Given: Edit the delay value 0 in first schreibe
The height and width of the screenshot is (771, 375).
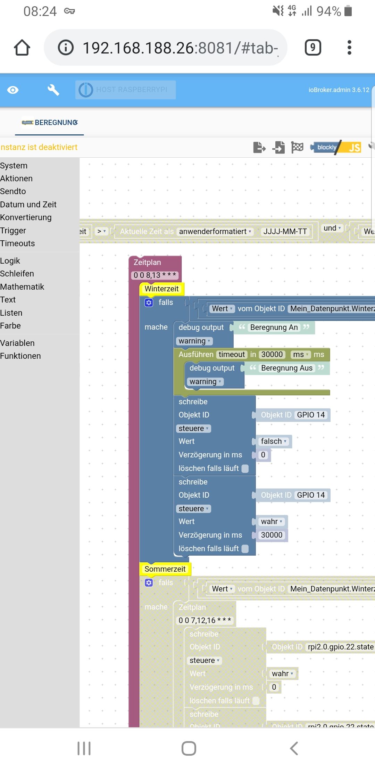Looking at the screenshot, I should click(263, 455).
